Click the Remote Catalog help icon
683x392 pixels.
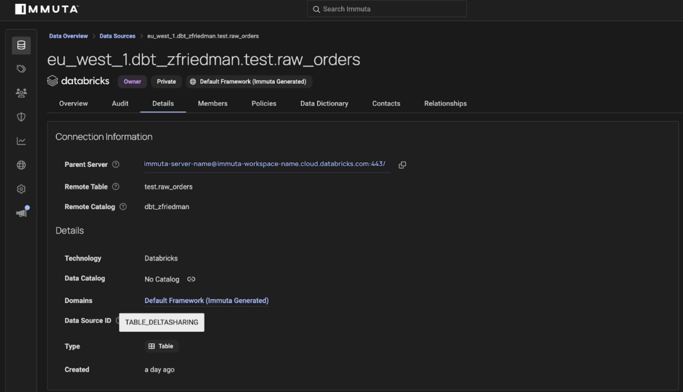[x=123, y=207]
